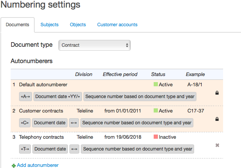Click the Effective period column header

pyautogui.click(x=120, y=74)
